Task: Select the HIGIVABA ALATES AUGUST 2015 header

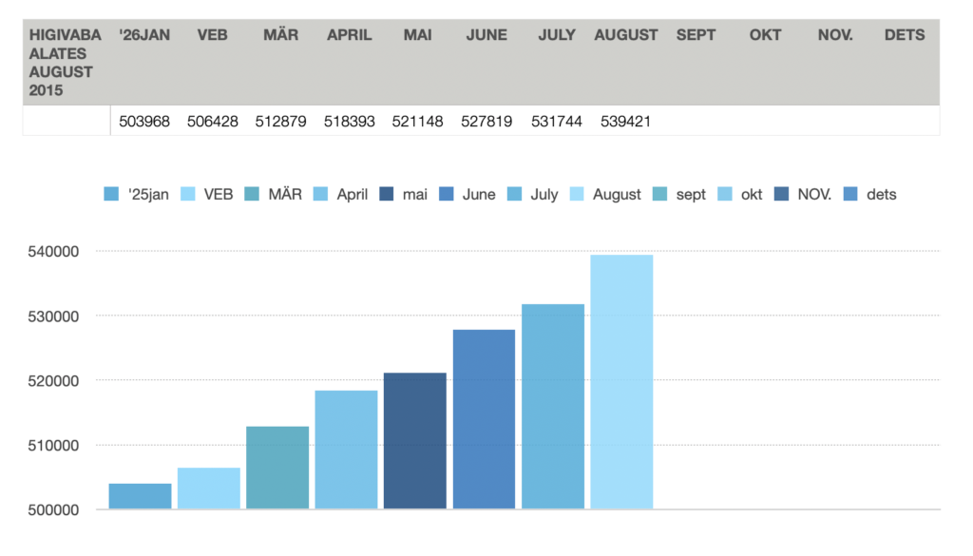Action: [65, 63]
